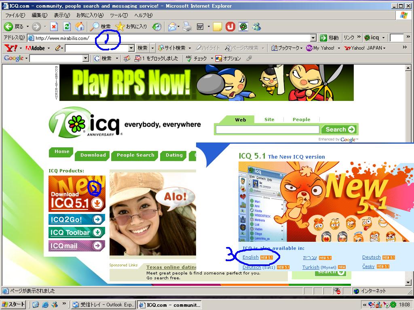This screenshot has height=310, width=414.
Task: Click the English language link
Action: pyautogui.click(x=250, y=257)
